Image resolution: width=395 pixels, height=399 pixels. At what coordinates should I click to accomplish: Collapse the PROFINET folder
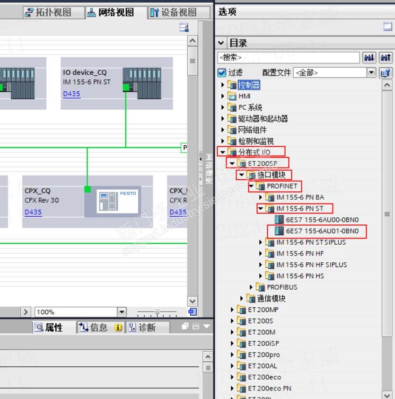point(251,186)
